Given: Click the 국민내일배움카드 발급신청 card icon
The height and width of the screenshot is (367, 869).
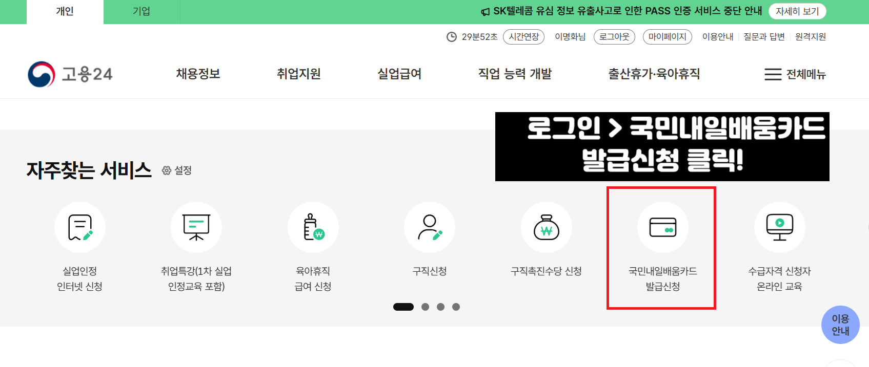Looking at the screenshot, I should [663, 227].
